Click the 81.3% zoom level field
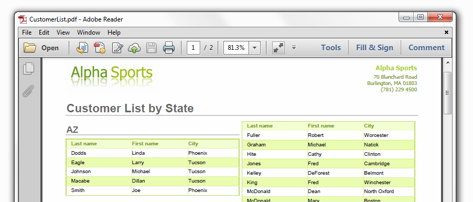This screenshot has height=202, width=473. pos(236,48)
